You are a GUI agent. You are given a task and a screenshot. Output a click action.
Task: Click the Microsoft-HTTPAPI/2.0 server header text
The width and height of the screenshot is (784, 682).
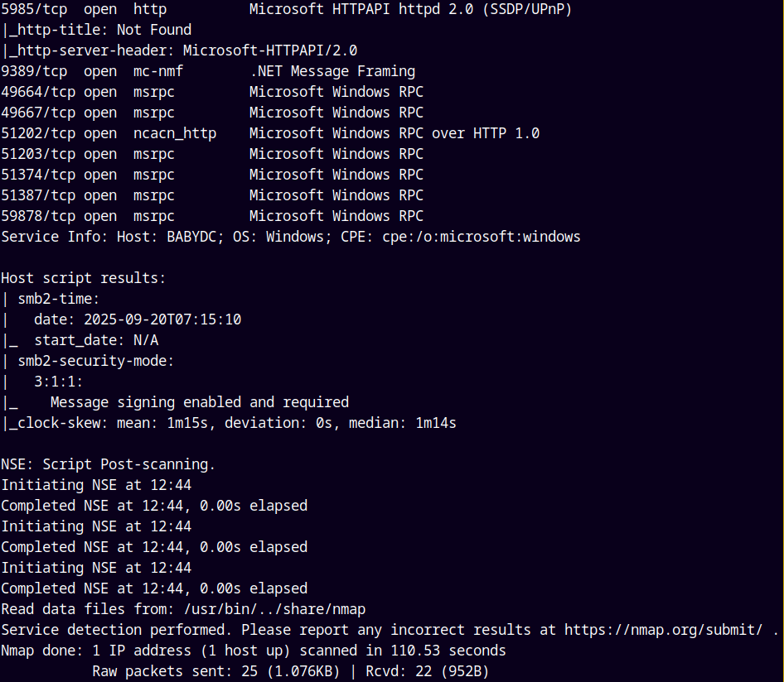coord(270,50)
